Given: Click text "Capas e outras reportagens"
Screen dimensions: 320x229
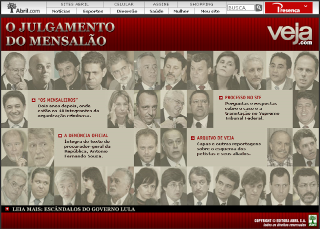Looking at the screenshot, I should pyautogui.click(x=228, y=144).
